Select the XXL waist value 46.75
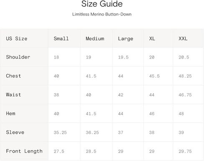 pos(185,95)
